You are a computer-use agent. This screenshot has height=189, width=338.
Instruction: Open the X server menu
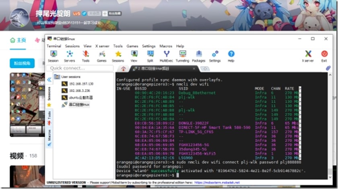coord(102,46)
